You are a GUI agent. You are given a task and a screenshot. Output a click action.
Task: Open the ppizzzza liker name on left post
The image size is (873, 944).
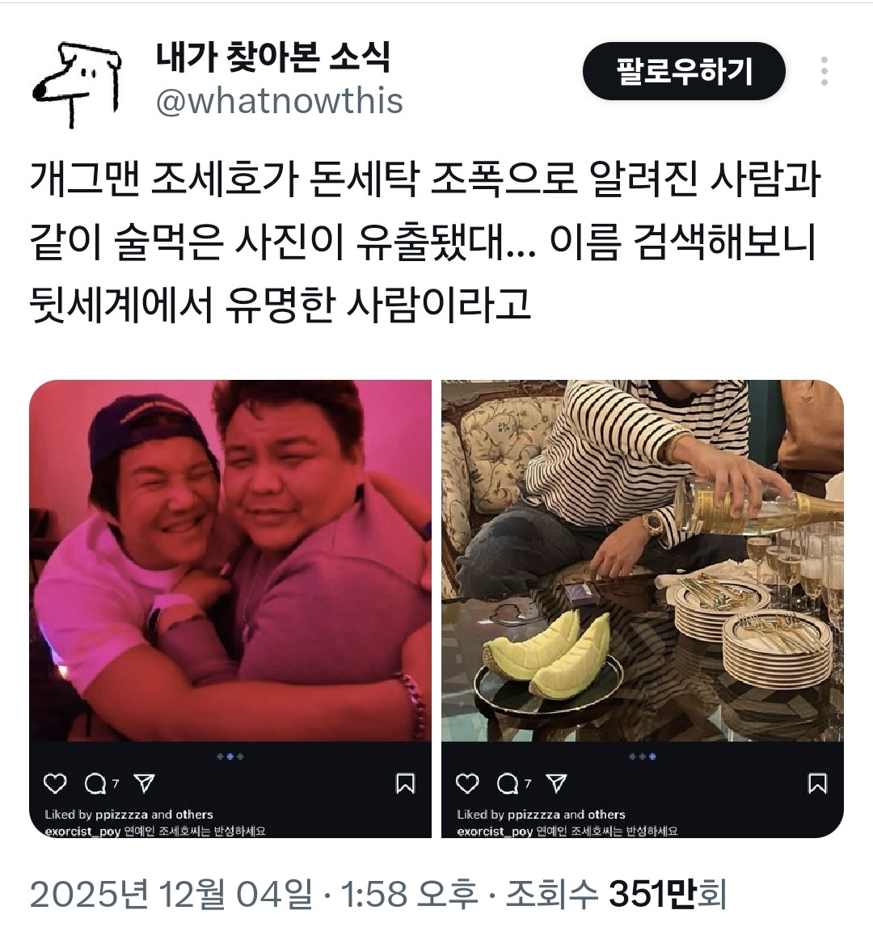[x=121, y=815]
